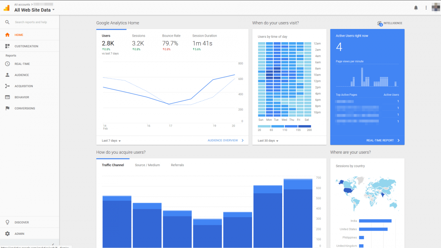Image resolution: width=441 pixels, height=248 pixels.
Task: Click the Discover lightbulb icon
Action: [x=7, y=222]
